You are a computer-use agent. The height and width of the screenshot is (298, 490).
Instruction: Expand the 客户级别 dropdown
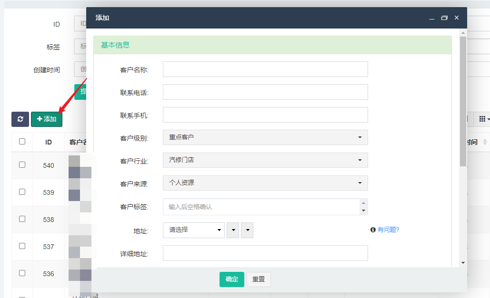click(265, 137)
